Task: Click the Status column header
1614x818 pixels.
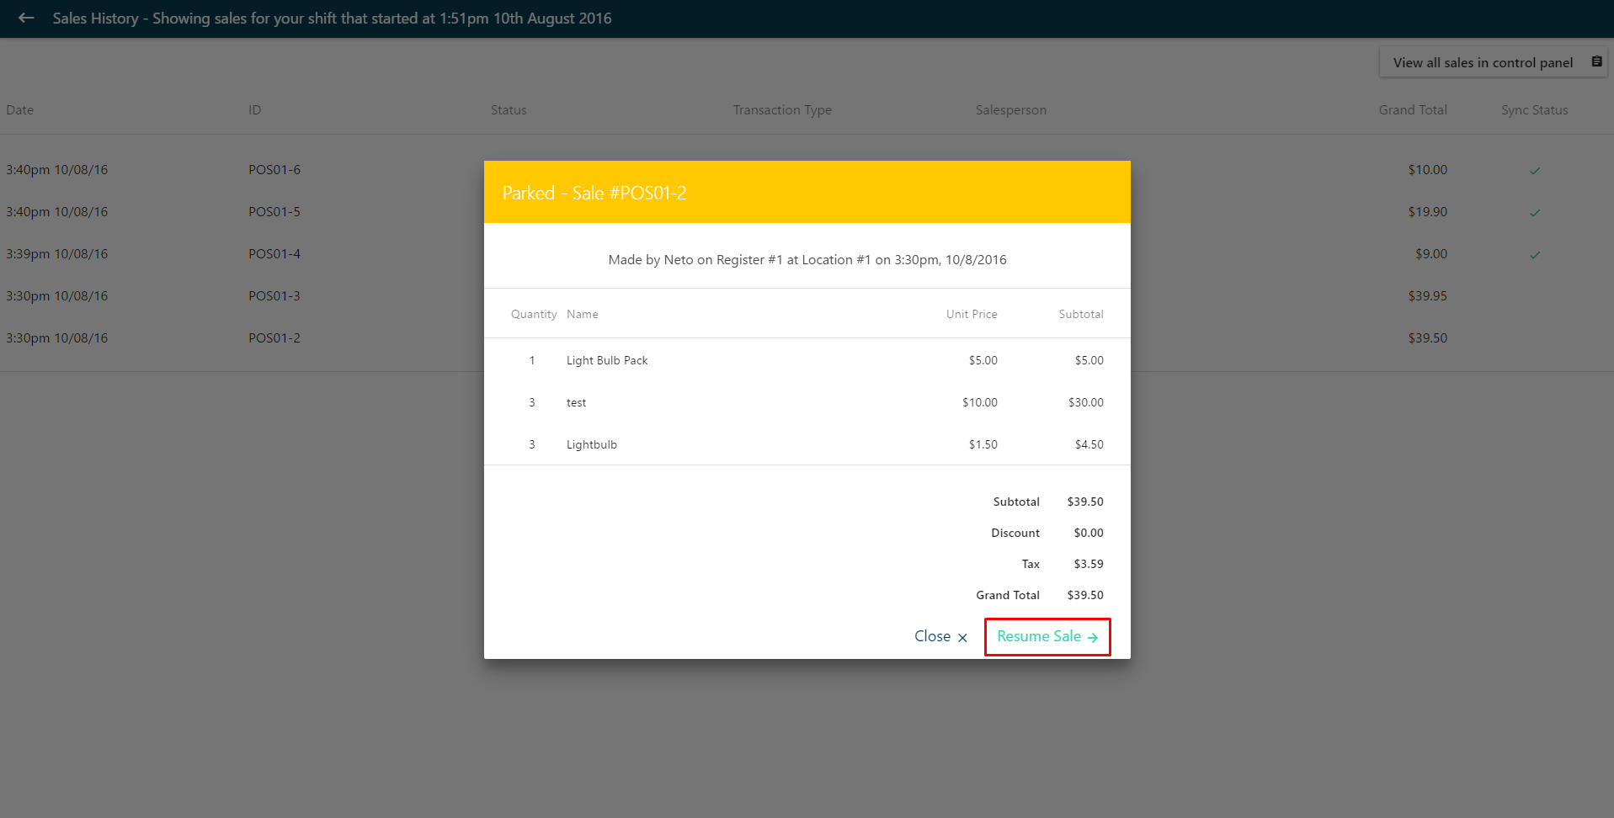Action: [509, 110]
